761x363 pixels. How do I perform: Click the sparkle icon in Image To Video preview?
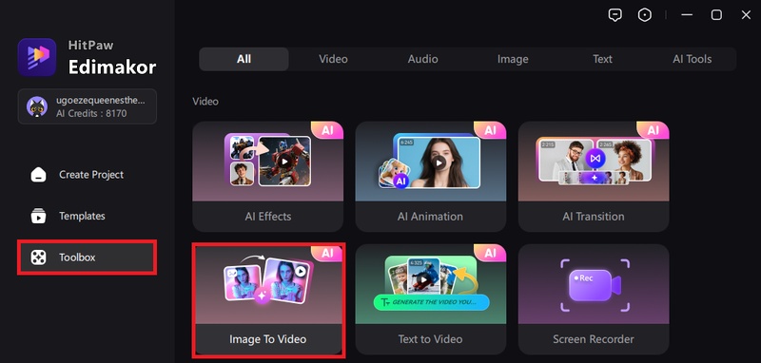tap(263, 296)
